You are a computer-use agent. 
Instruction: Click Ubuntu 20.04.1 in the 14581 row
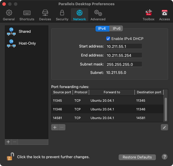click(102, 118)
